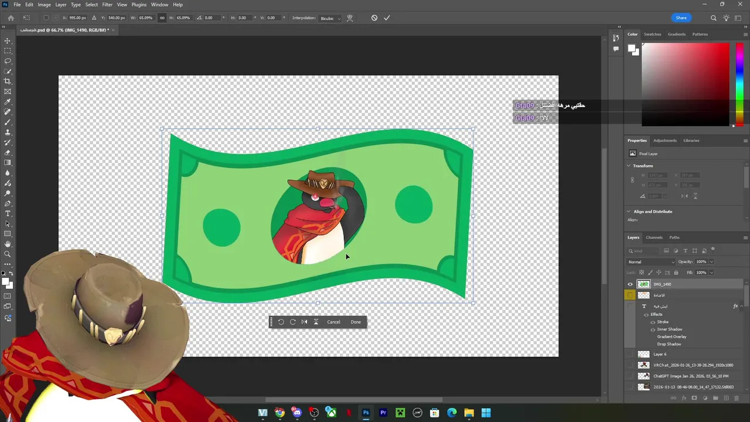Open the search icon at top right
Screen dimensions: 750x422
[x=713, y=18]
